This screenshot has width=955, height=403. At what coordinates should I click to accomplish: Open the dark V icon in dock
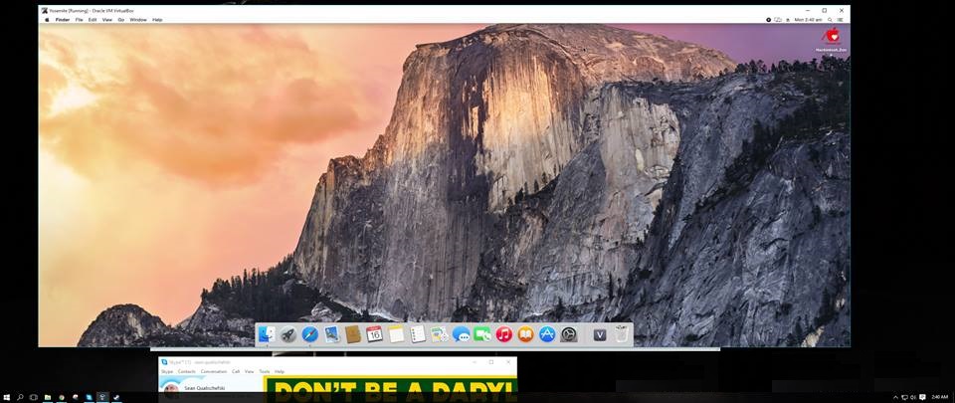click(x=600, y=334)
